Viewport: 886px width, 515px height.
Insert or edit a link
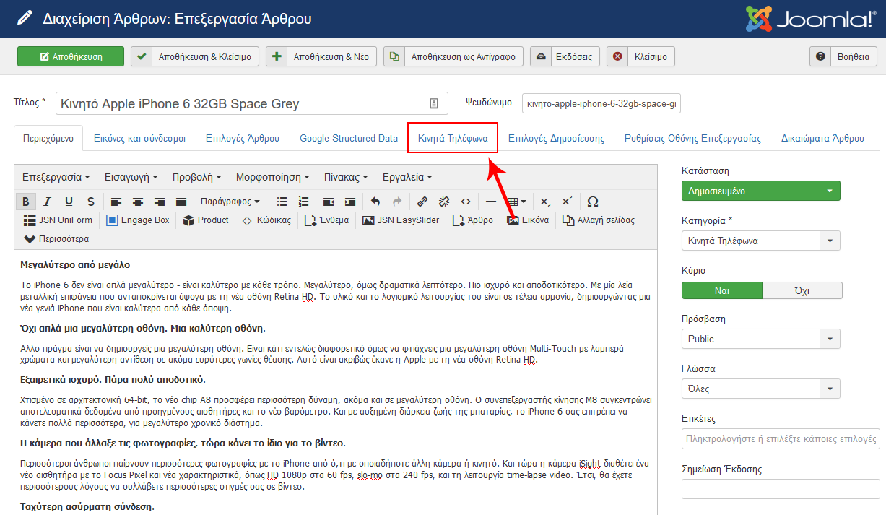[422, 202]
